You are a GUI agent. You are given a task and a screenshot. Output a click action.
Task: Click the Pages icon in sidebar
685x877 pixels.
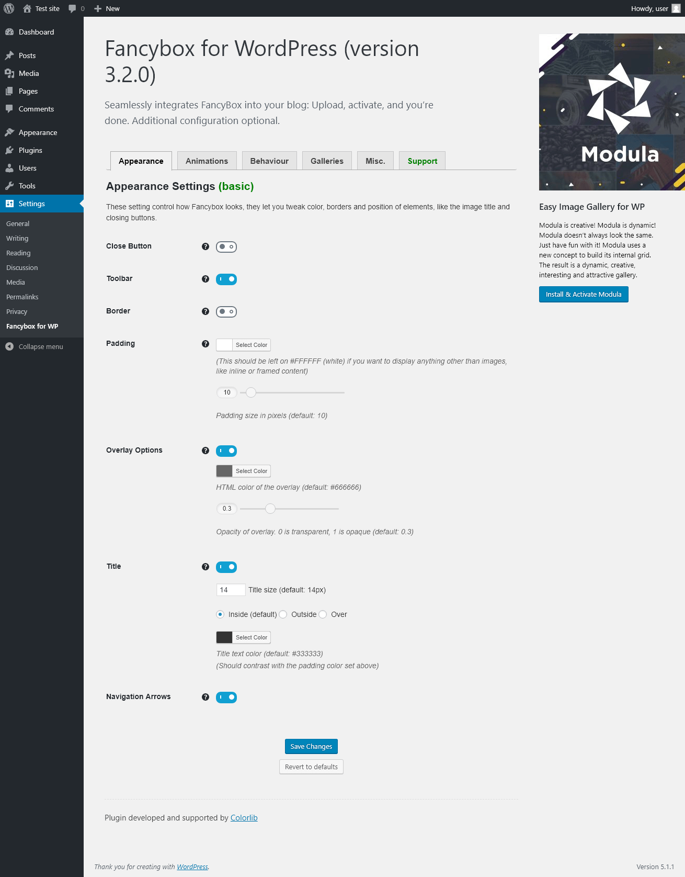click(9, 91)
